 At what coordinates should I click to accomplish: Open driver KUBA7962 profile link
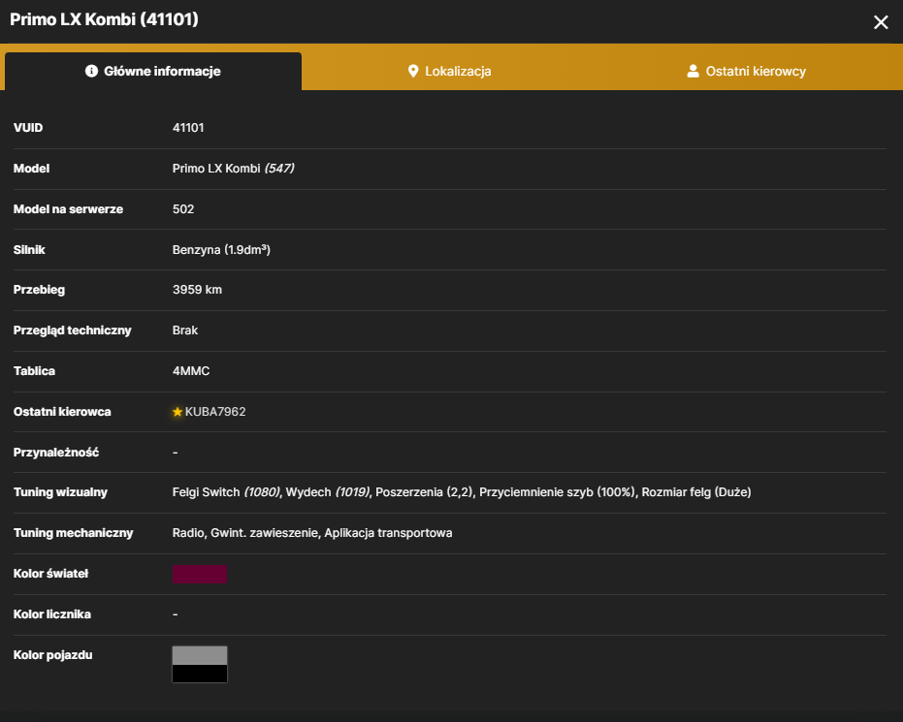(x=215, y=412)
